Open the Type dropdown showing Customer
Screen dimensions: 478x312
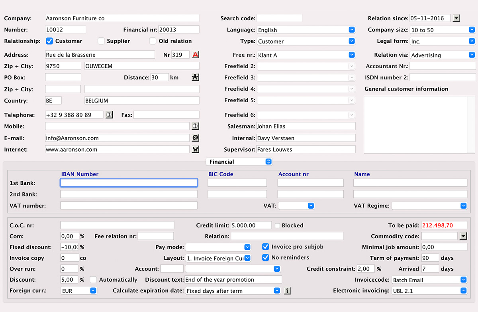tap(306, 41)
